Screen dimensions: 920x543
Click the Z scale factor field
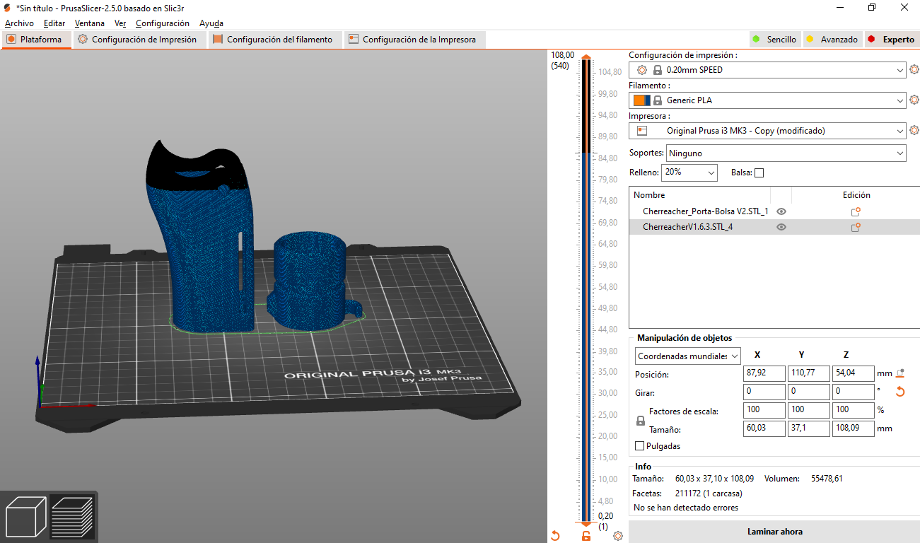pos(854,410)
